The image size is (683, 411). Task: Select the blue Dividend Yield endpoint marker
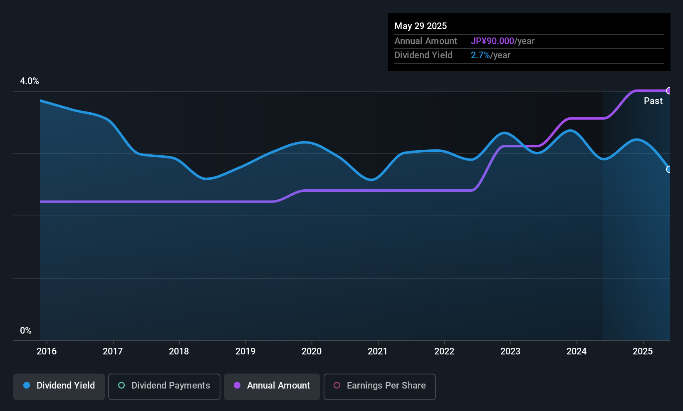(669, 169)
